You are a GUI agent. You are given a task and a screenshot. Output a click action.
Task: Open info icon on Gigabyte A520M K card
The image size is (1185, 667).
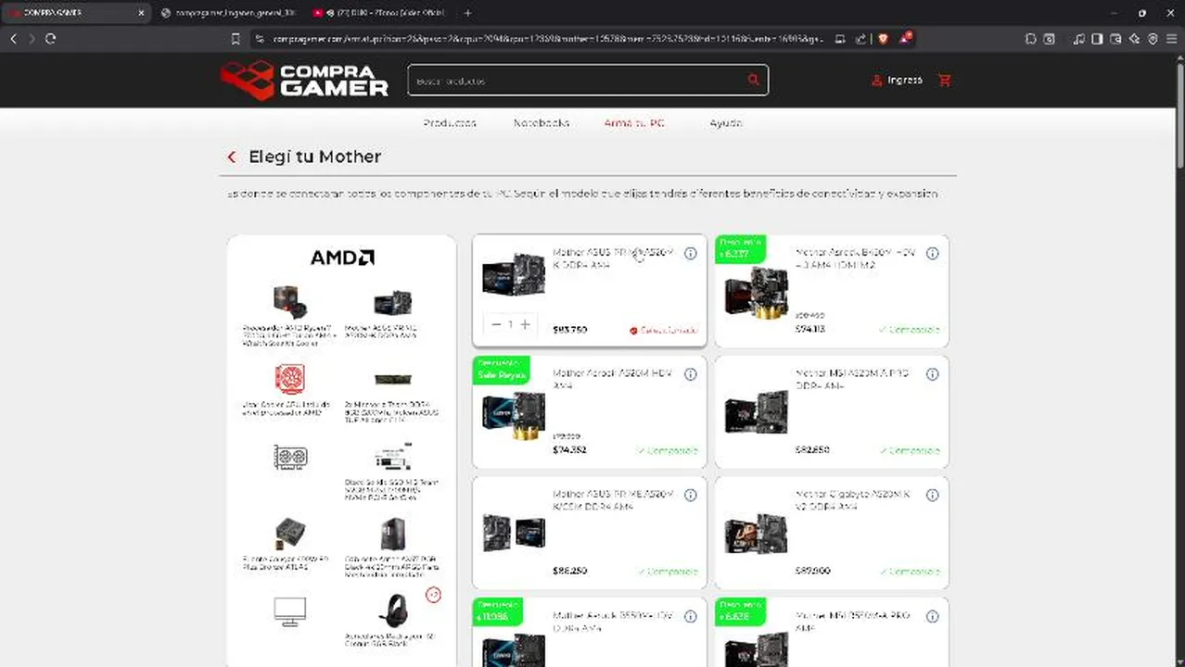(932, 496)
